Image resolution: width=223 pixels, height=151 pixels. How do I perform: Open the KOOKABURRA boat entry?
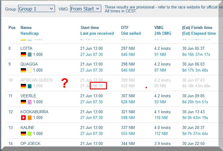tap(34, 112)
